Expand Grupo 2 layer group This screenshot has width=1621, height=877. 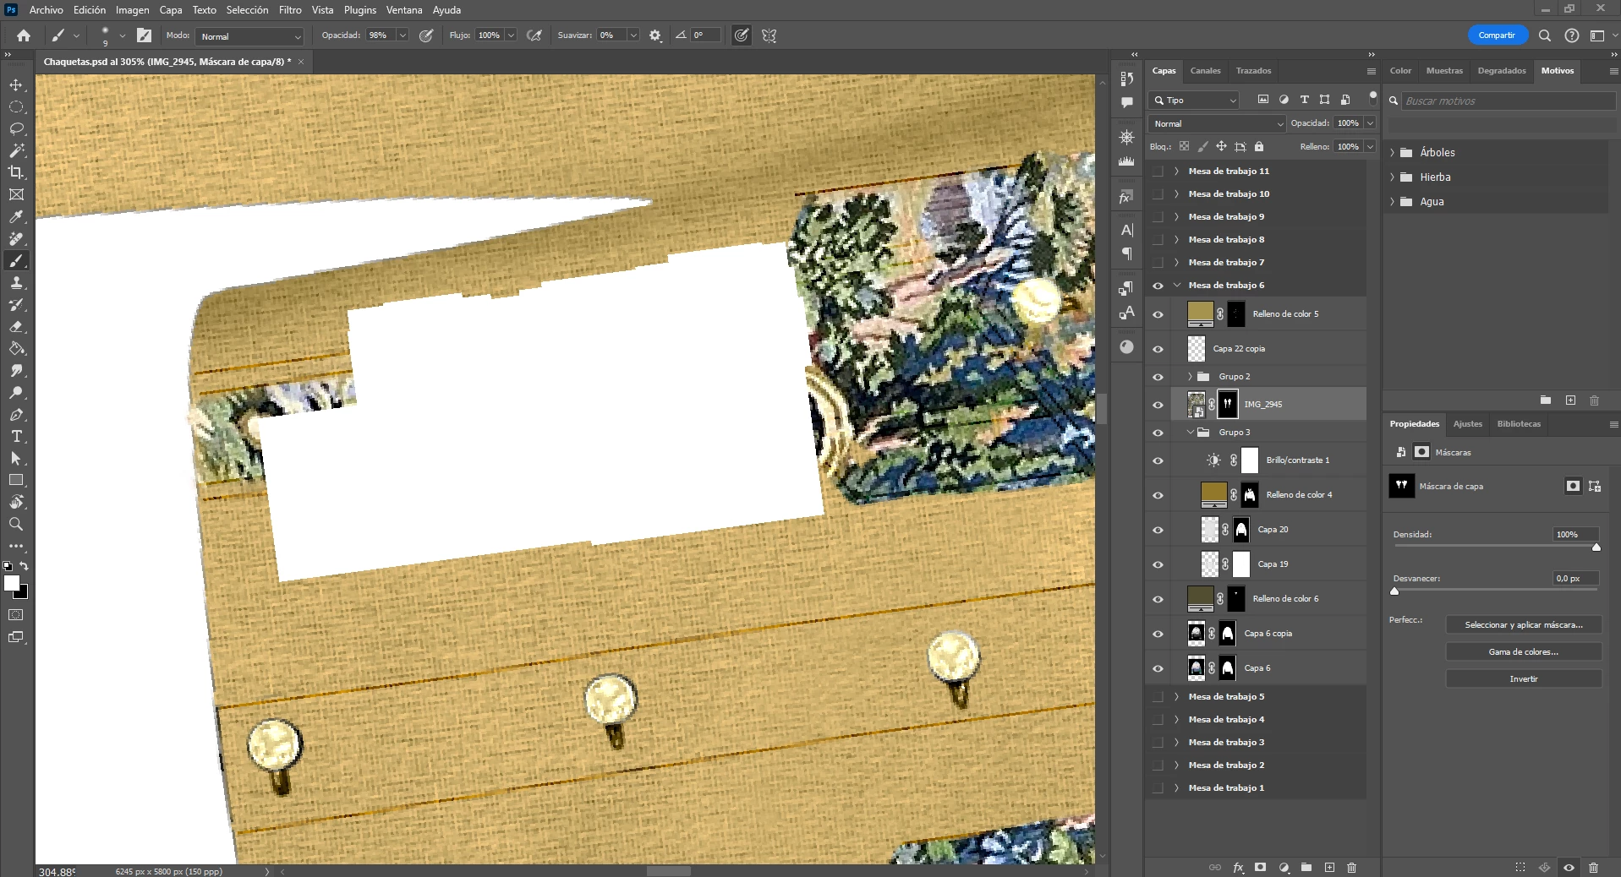point(1190,377)
